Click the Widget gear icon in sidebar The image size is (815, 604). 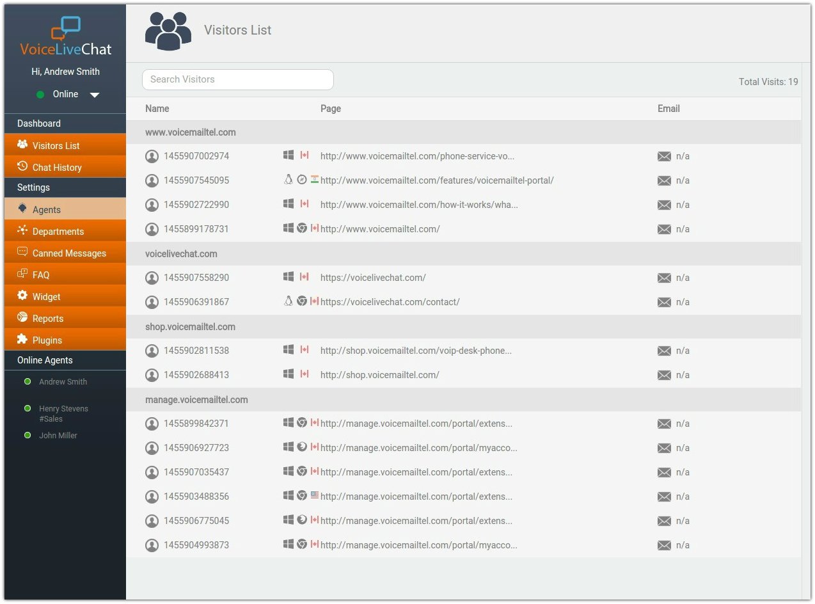pos(22,296)
